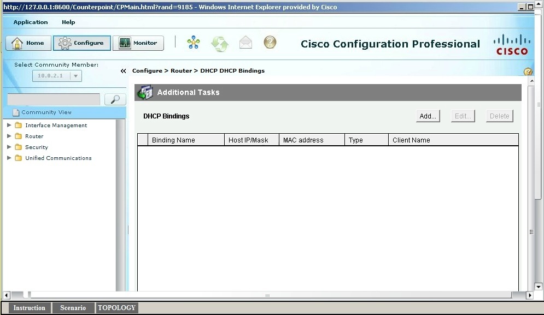Click the Edit... button
Image resolution: width=544 pixels, height=315 pixels.
(x=463, y=116)
